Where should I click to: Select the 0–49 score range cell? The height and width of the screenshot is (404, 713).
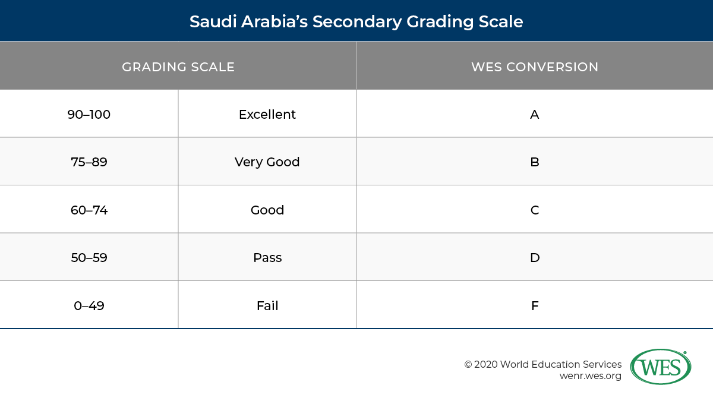tap(89, 306)
